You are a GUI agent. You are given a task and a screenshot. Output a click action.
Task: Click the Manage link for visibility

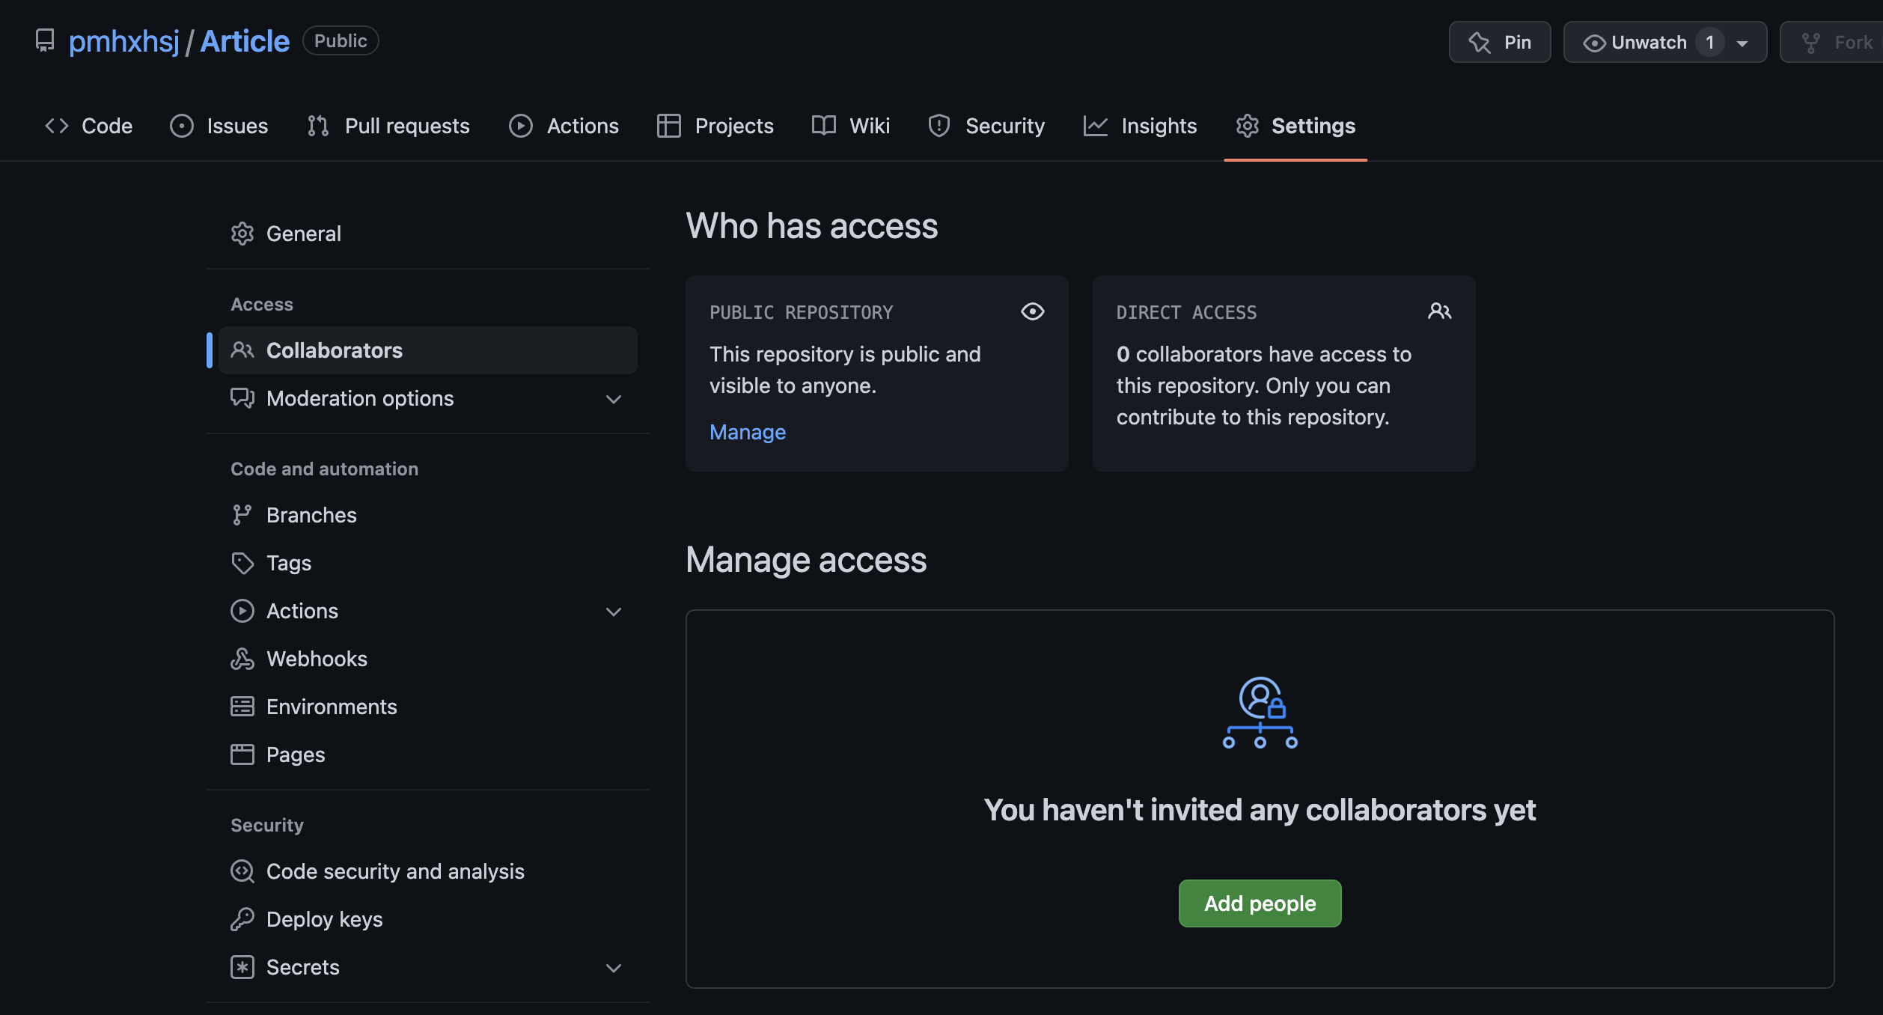[747, 432]
